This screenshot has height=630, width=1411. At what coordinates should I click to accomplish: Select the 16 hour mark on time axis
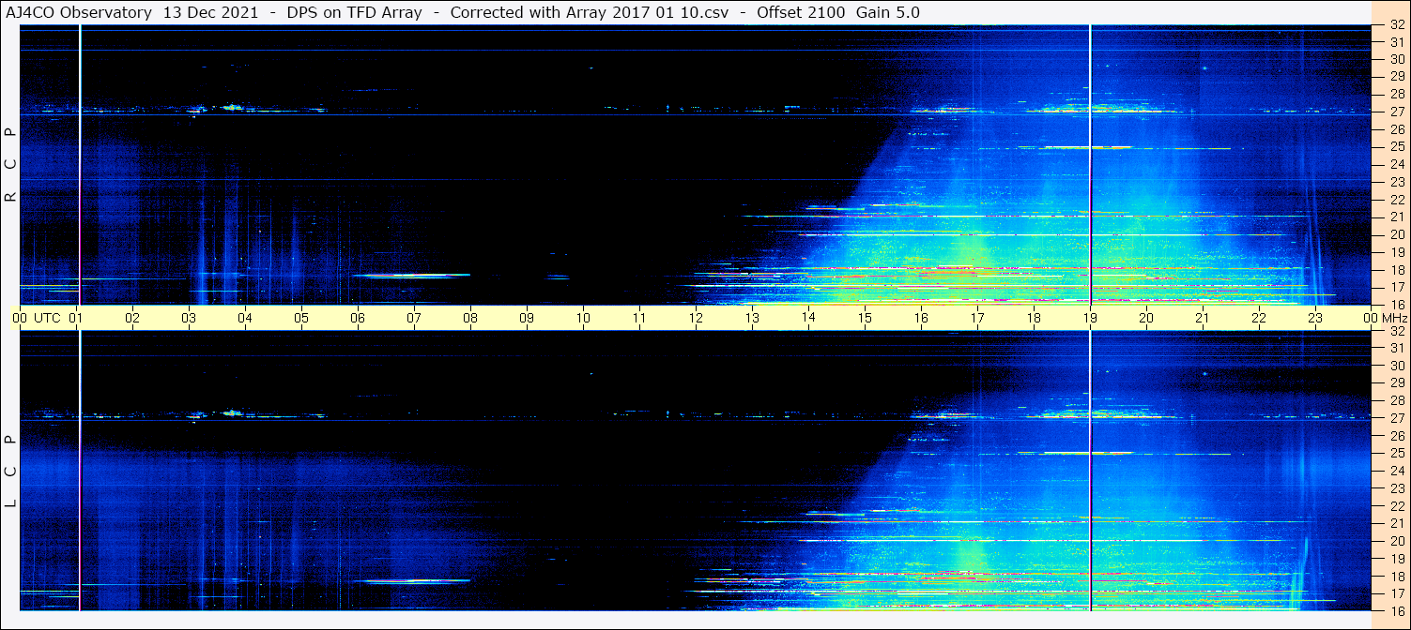tap(921, 318)
